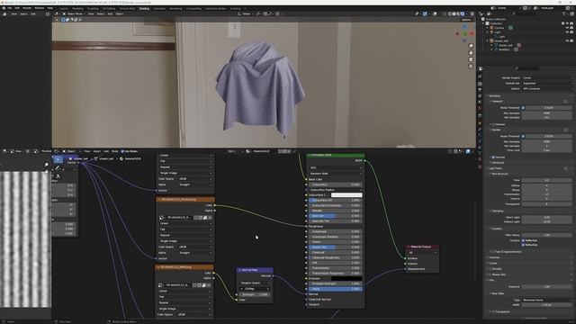Click the shader editor type icon
Image resolution: width=576 pixels, height=324 pixels.
point(57,151)
